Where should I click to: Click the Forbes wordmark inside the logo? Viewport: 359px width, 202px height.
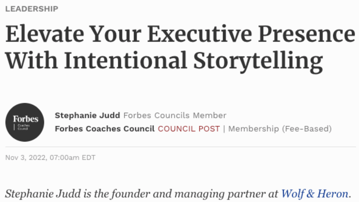(x=25, y=119)
